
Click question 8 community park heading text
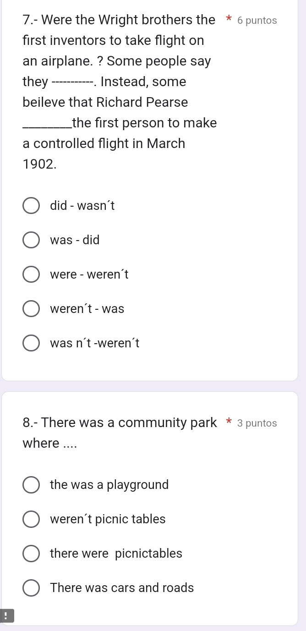(x=120, y=433)
